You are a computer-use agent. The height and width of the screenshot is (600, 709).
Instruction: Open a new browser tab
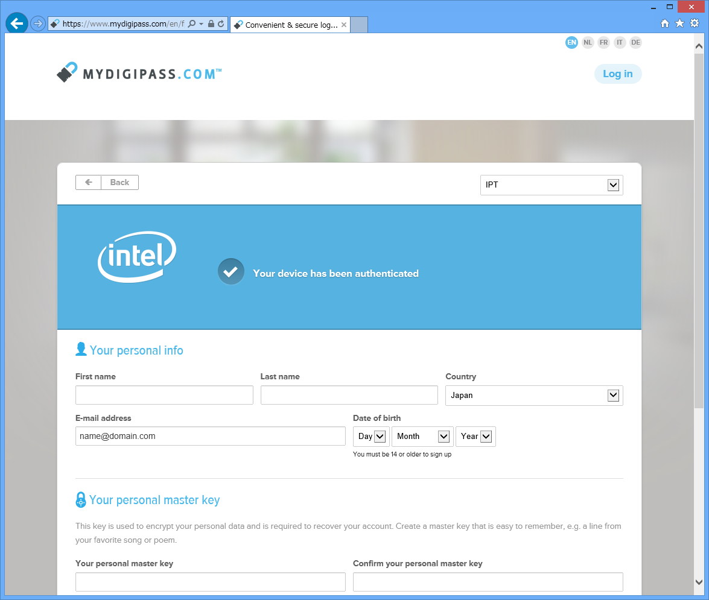(x=359, y=25)
